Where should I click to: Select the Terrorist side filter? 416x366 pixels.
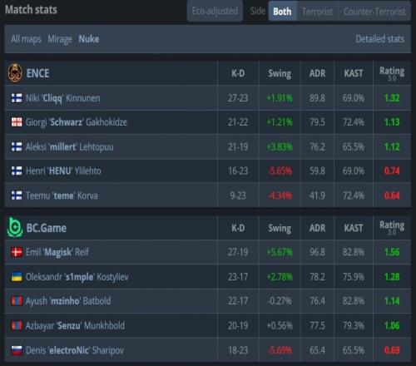318,12
